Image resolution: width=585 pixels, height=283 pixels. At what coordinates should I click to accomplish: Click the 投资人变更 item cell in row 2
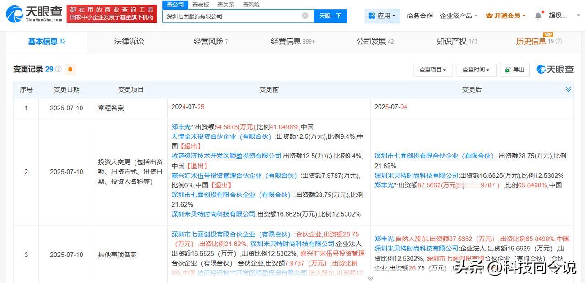click(x=130, y=172)
